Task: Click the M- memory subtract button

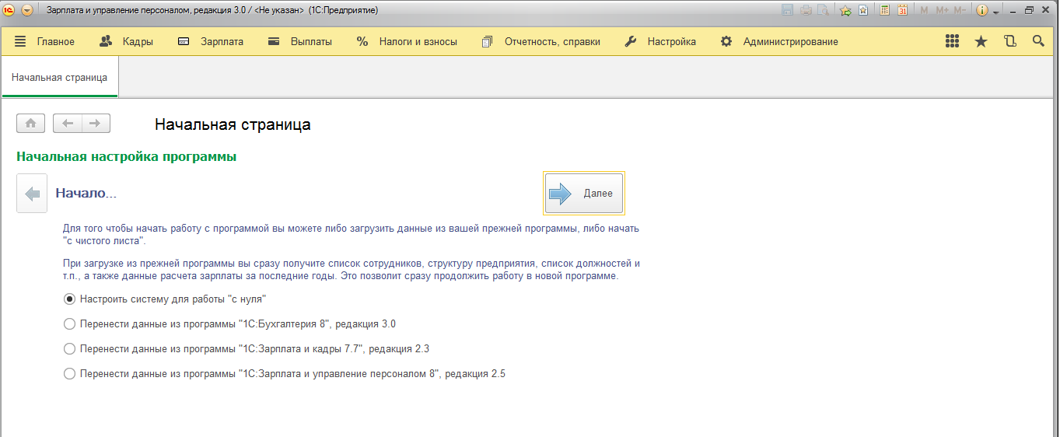Action: click(960, 11)
